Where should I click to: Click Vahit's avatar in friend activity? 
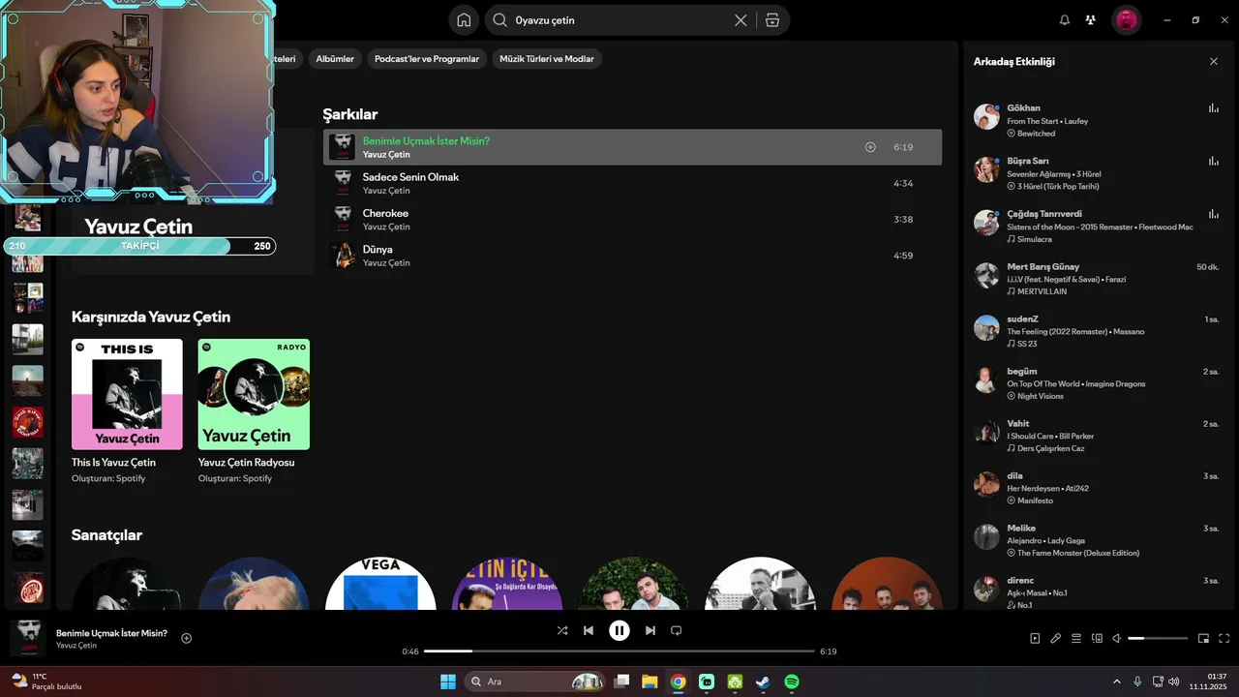(x=986, y=432)
